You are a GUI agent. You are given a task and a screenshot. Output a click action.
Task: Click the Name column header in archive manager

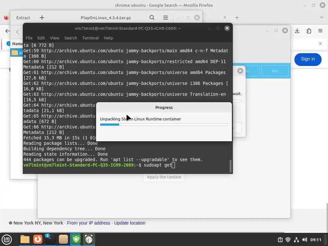17,44
